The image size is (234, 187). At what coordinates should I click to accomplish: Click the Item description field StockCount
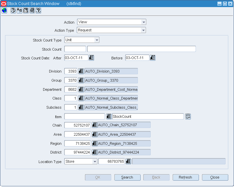point(148,116)
